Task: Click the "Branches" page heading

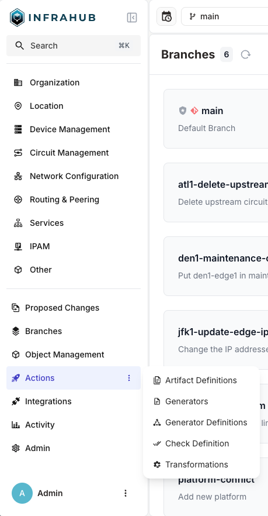Action: 188,54
